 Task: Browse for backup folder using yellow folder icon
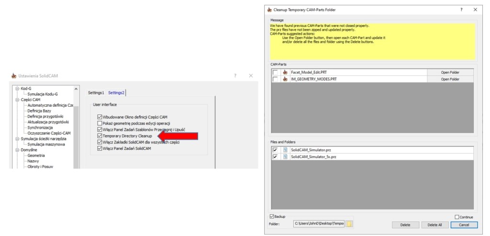(349, 224)
